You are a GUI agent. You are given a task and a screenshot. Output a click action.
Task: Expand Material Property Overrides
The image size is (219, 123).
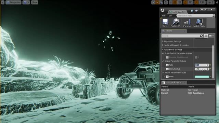[163, 45]
